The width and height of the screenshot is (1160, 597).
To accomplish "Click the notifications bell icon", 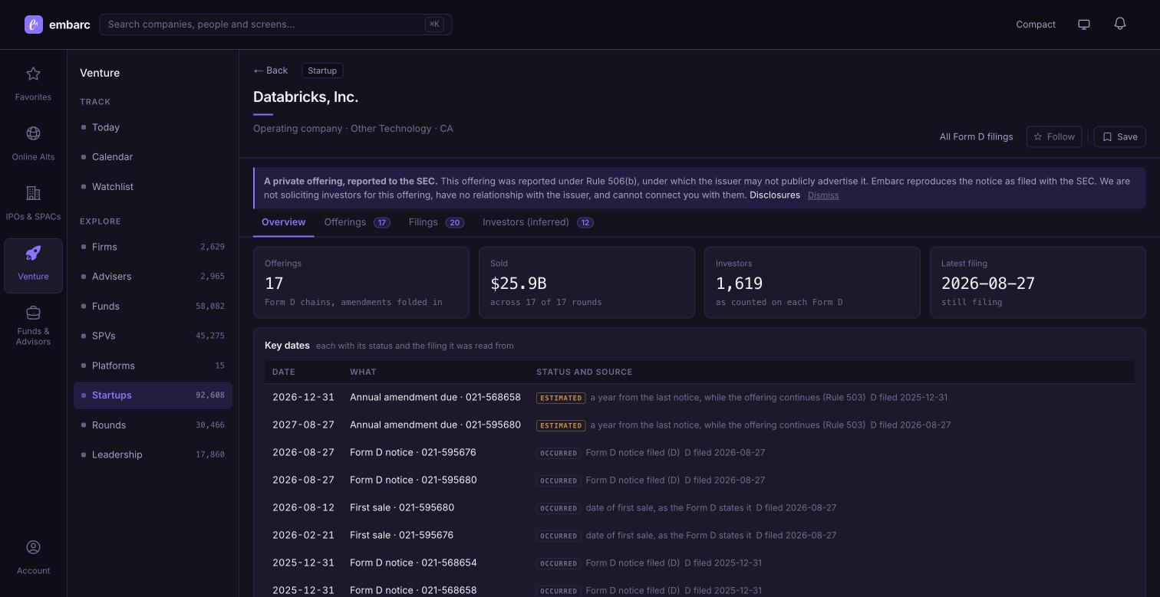I will pyautogui.click(x=1120, y=24).
